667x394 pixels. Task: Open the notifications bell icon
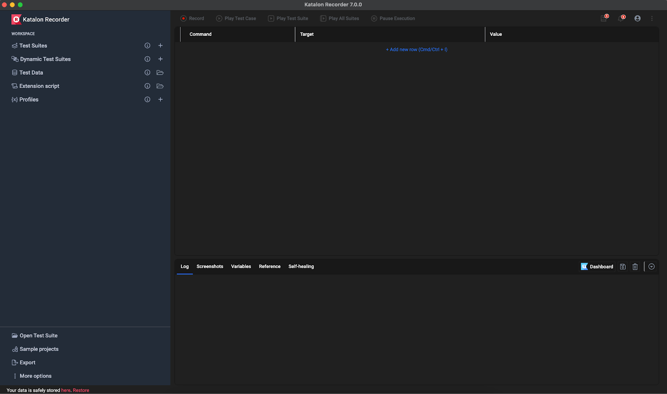pos(621,18)
